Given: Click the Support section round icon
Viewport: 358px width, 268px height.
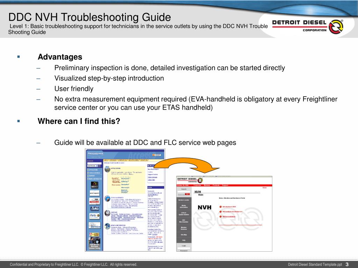Looking at the screenshot, I should pos(107,213).
